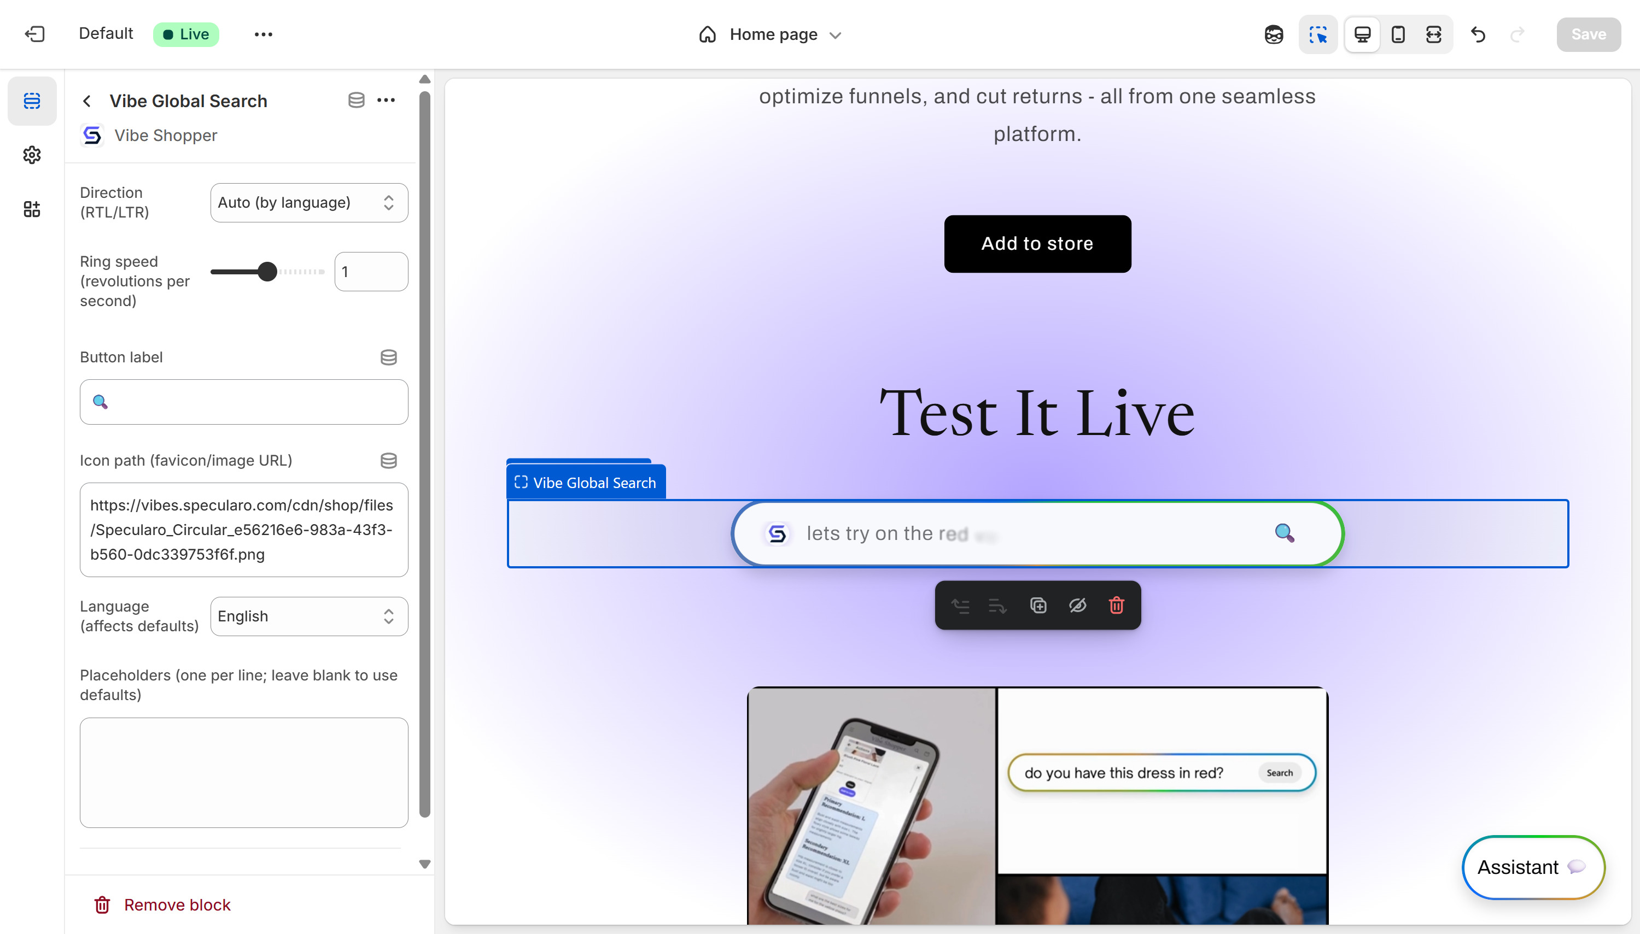This screenshot has width=1640, height=934.
Task: Click the undo icon
Action: pyautogui.click(x=1478, y=34)
